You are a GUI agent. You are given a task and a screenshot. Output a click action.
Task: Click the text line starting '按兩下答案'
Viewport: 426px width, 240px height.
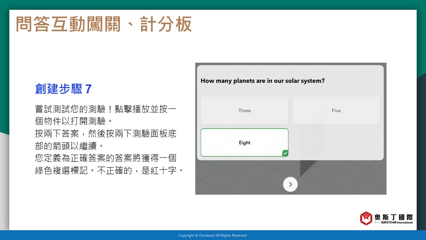coord(106,134)
